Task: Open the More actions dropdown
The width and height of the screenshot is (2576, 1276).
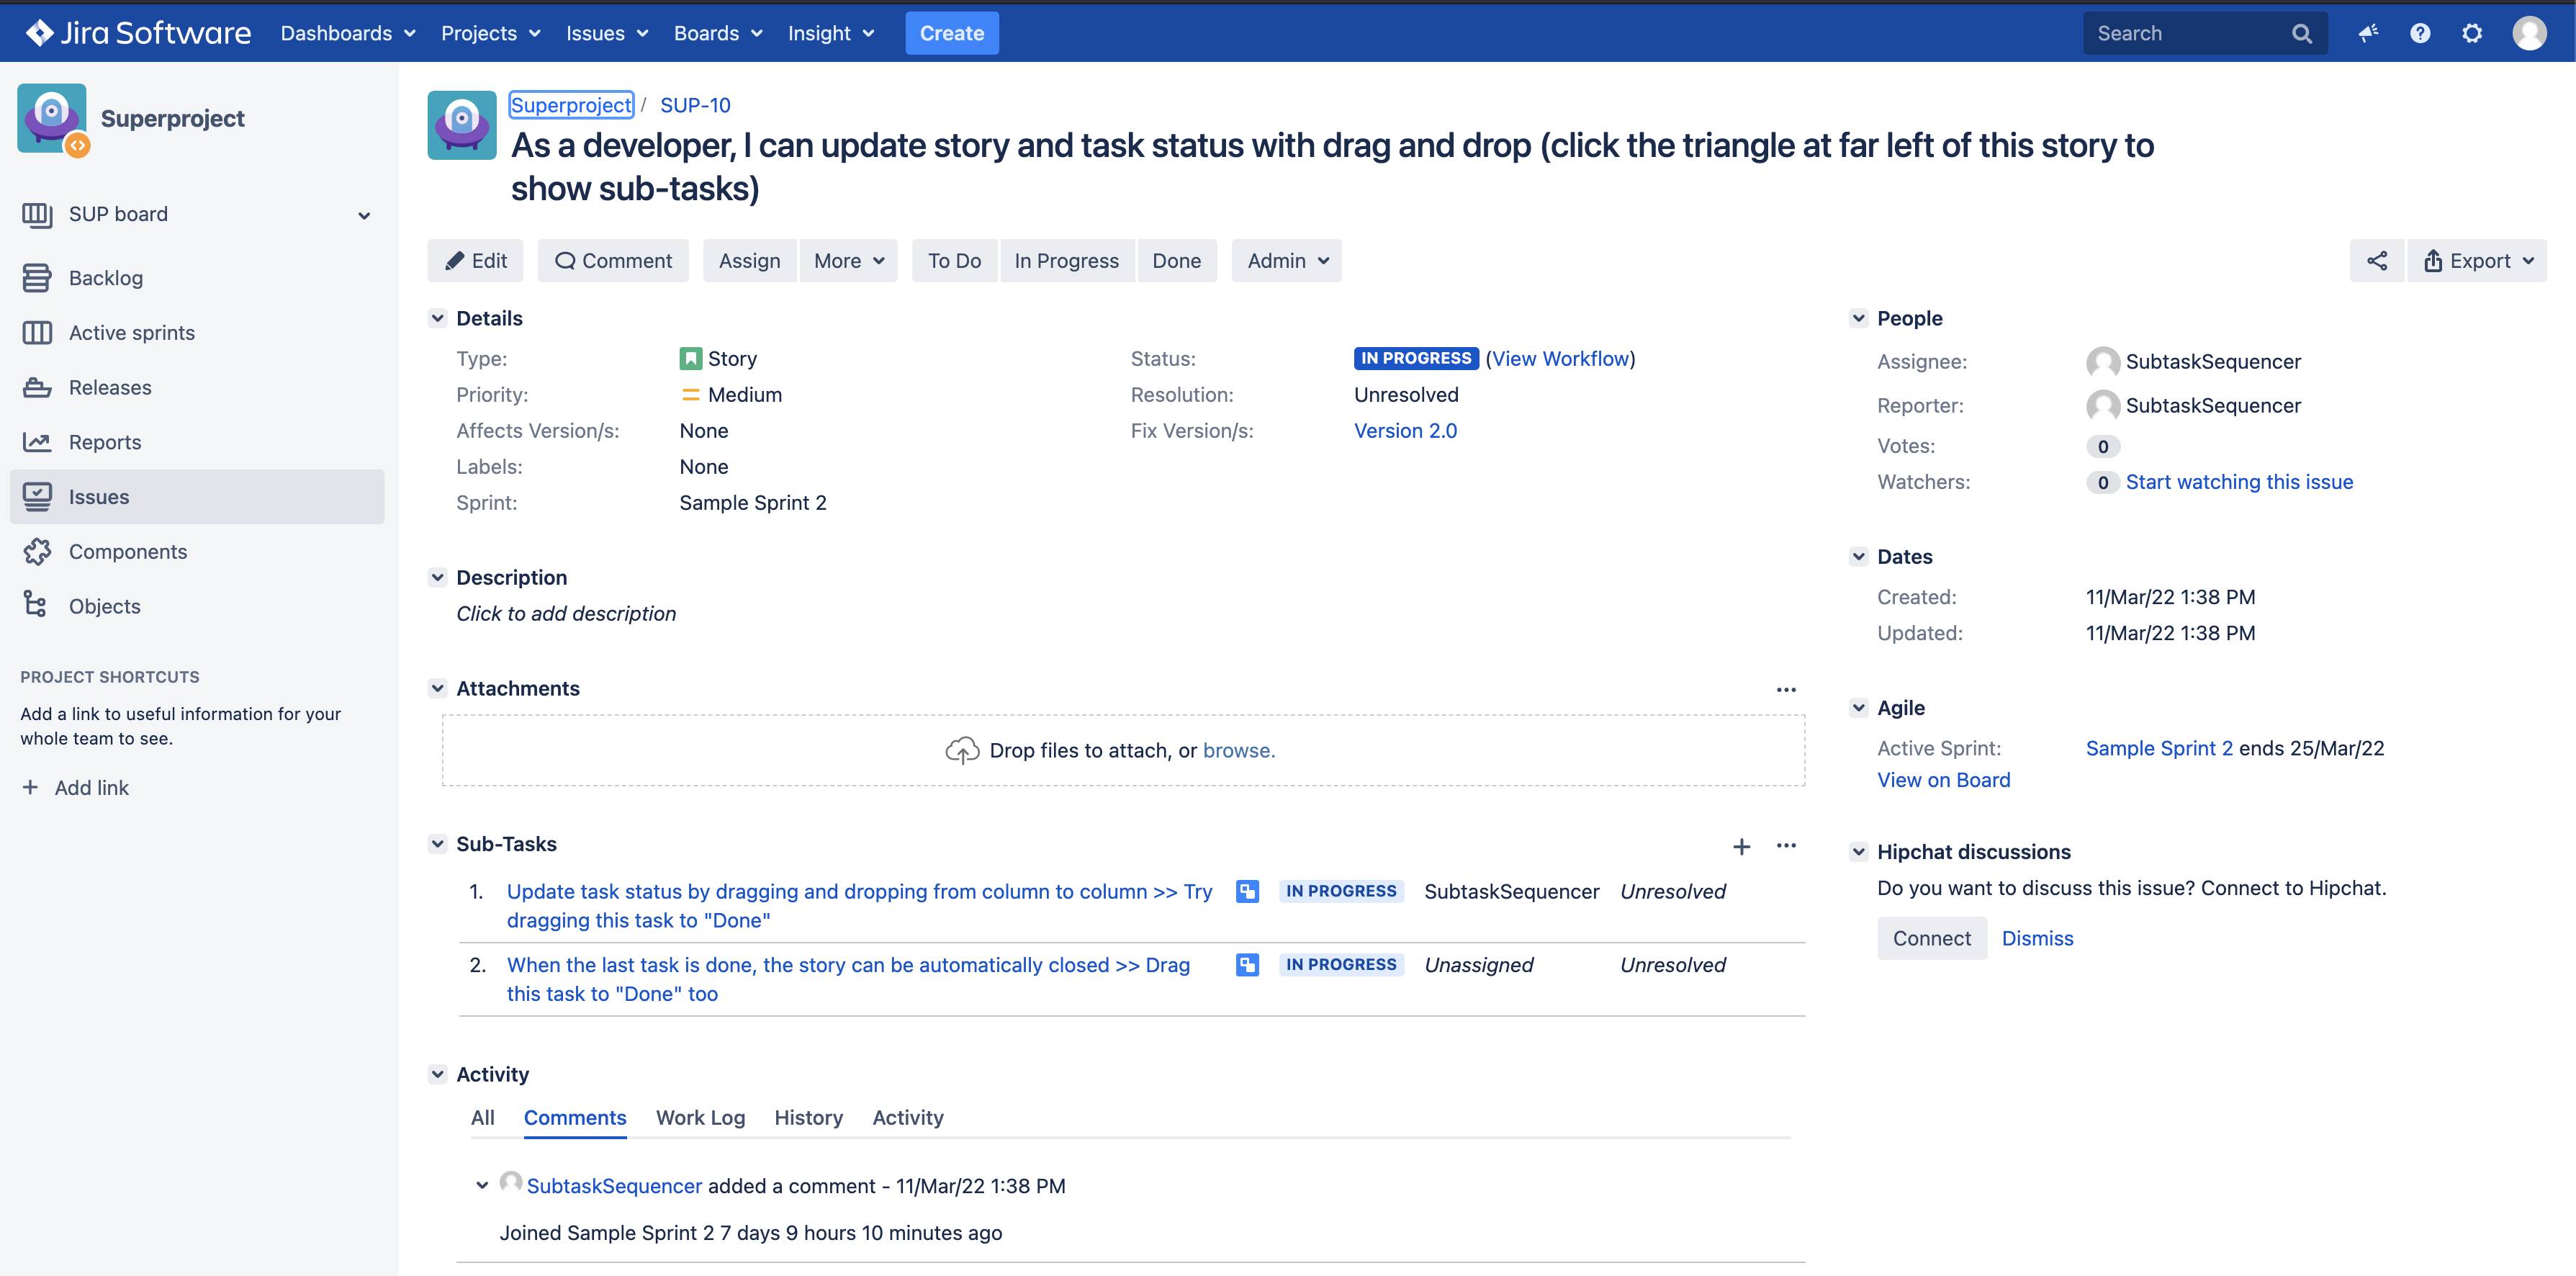Action: pos(848,261)
